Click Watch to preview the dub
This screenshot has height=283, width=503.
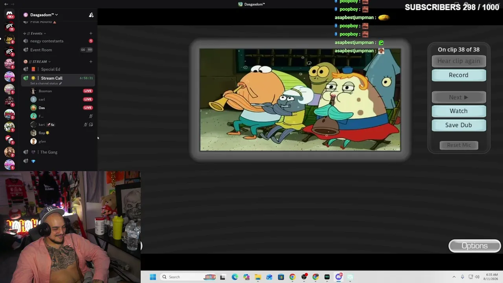459,111
